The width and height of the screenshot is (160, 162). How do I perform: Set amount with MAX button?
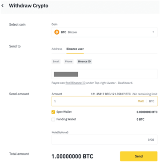point(141,101)
